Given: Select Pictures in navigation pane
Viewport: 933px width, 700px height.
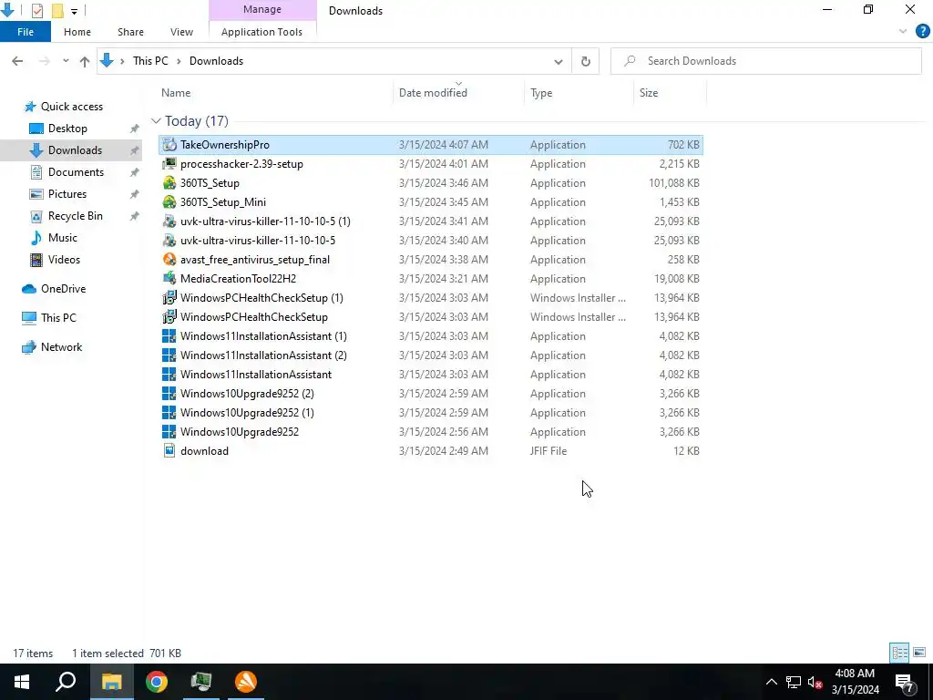Looking at the screenshot, I should tap(67, 194).
